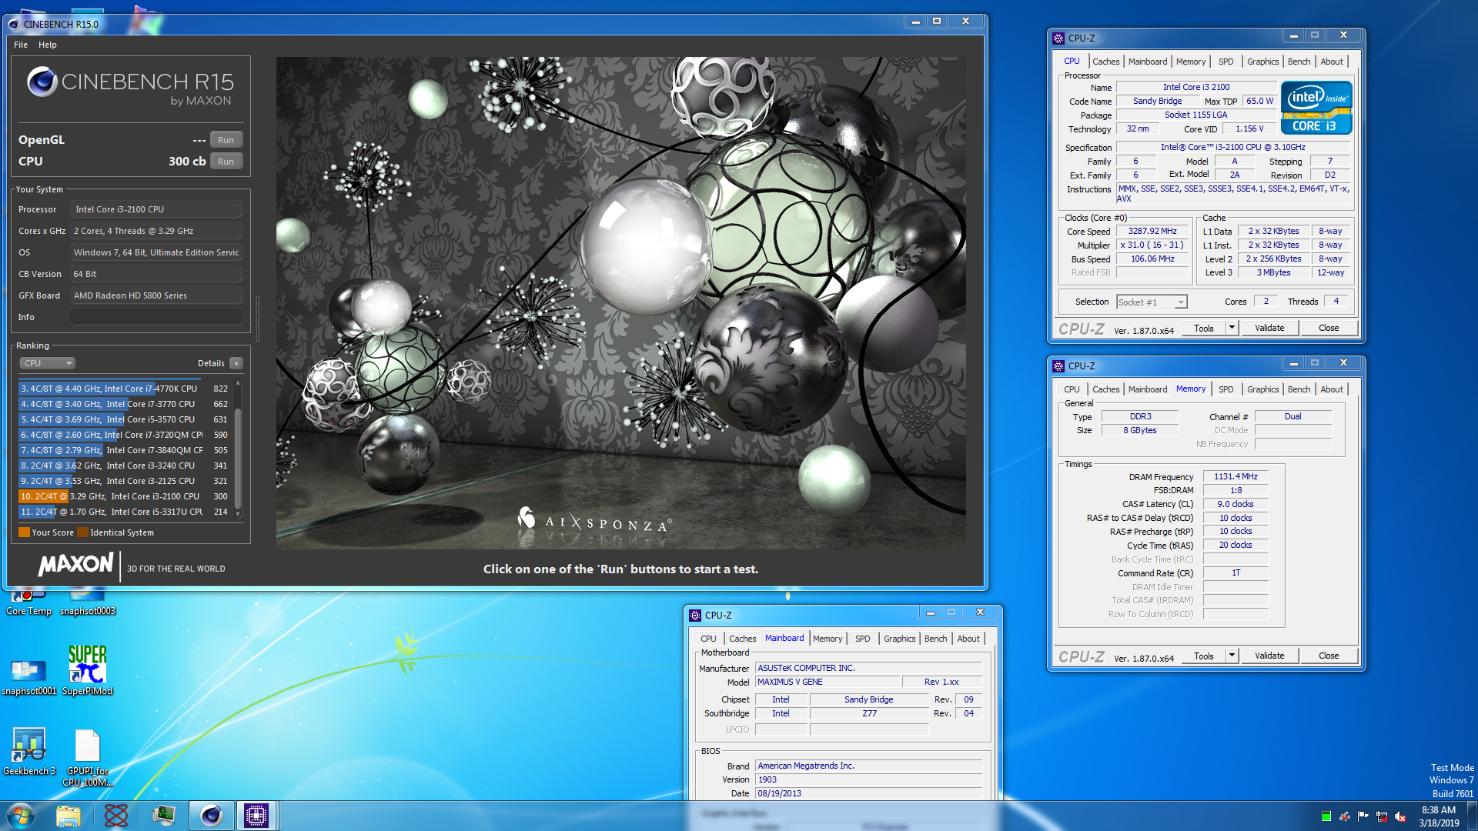
Task: Open Bench tab in top CPU-Z window
Action: click(x=1299, y=62)
